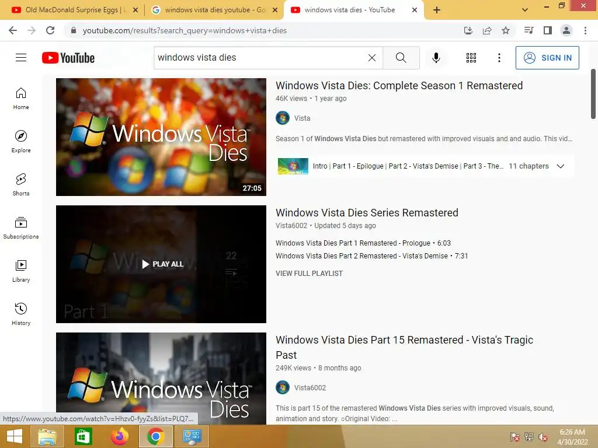Screen dimensions: 598x448
Task: Click the Part 15 video thumbnail
Action: click(x=161, y=378)
